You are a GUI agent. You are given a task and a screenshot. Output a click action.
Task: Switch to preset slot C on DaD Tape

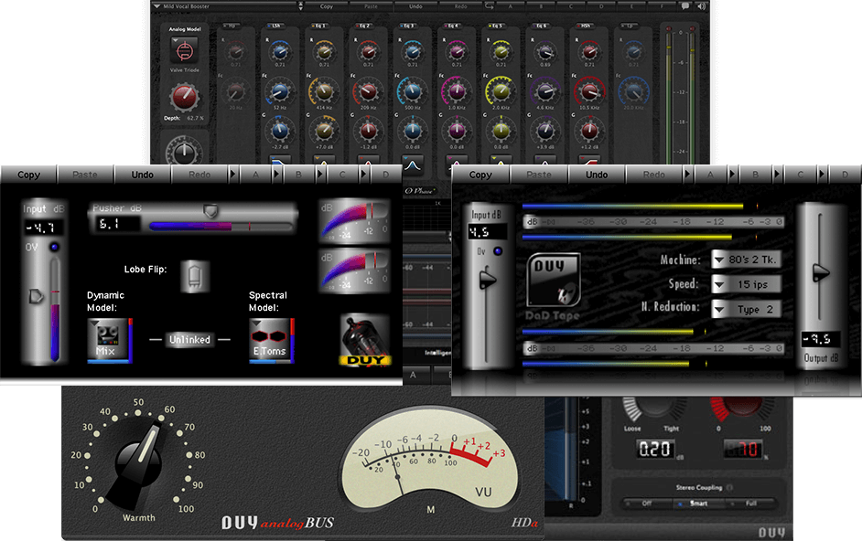800,175
